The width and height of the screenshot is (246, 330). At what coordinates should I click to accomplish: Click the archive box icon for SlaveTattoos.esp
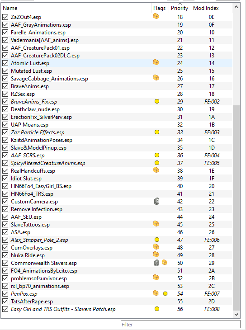click(156, 224)
